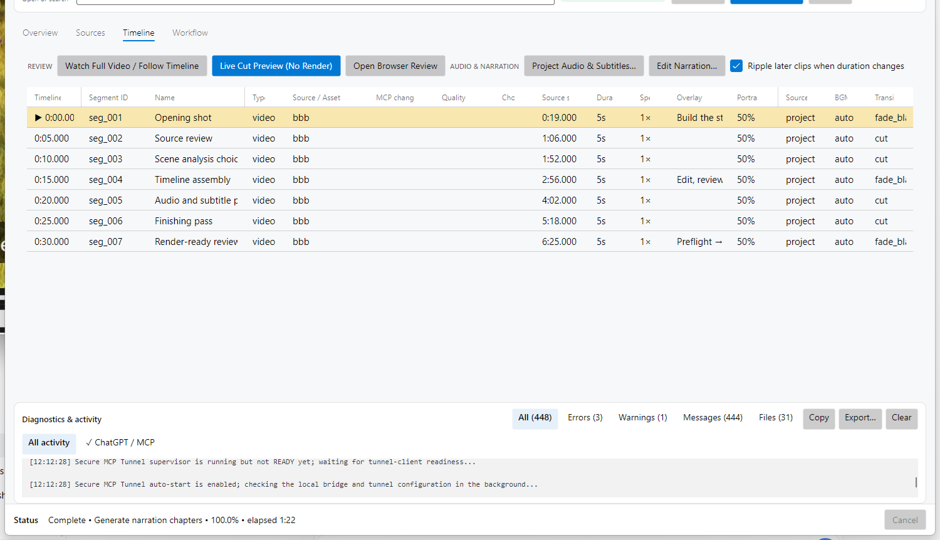Open Project Audio & Subtitles dialog
Viewport: 940px width, 540px height.
584,66
